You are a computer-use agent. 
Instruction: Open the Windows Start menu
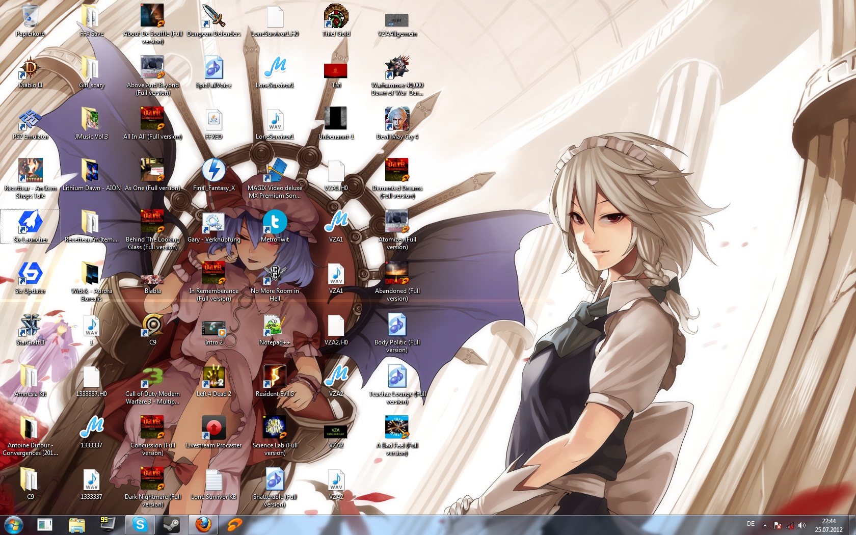point(13,524)
